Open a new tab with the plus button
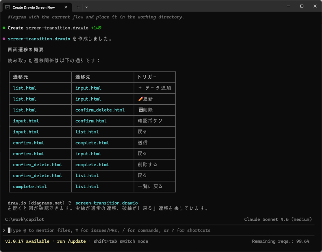This screenshot has height=252, width=322. 78,7
